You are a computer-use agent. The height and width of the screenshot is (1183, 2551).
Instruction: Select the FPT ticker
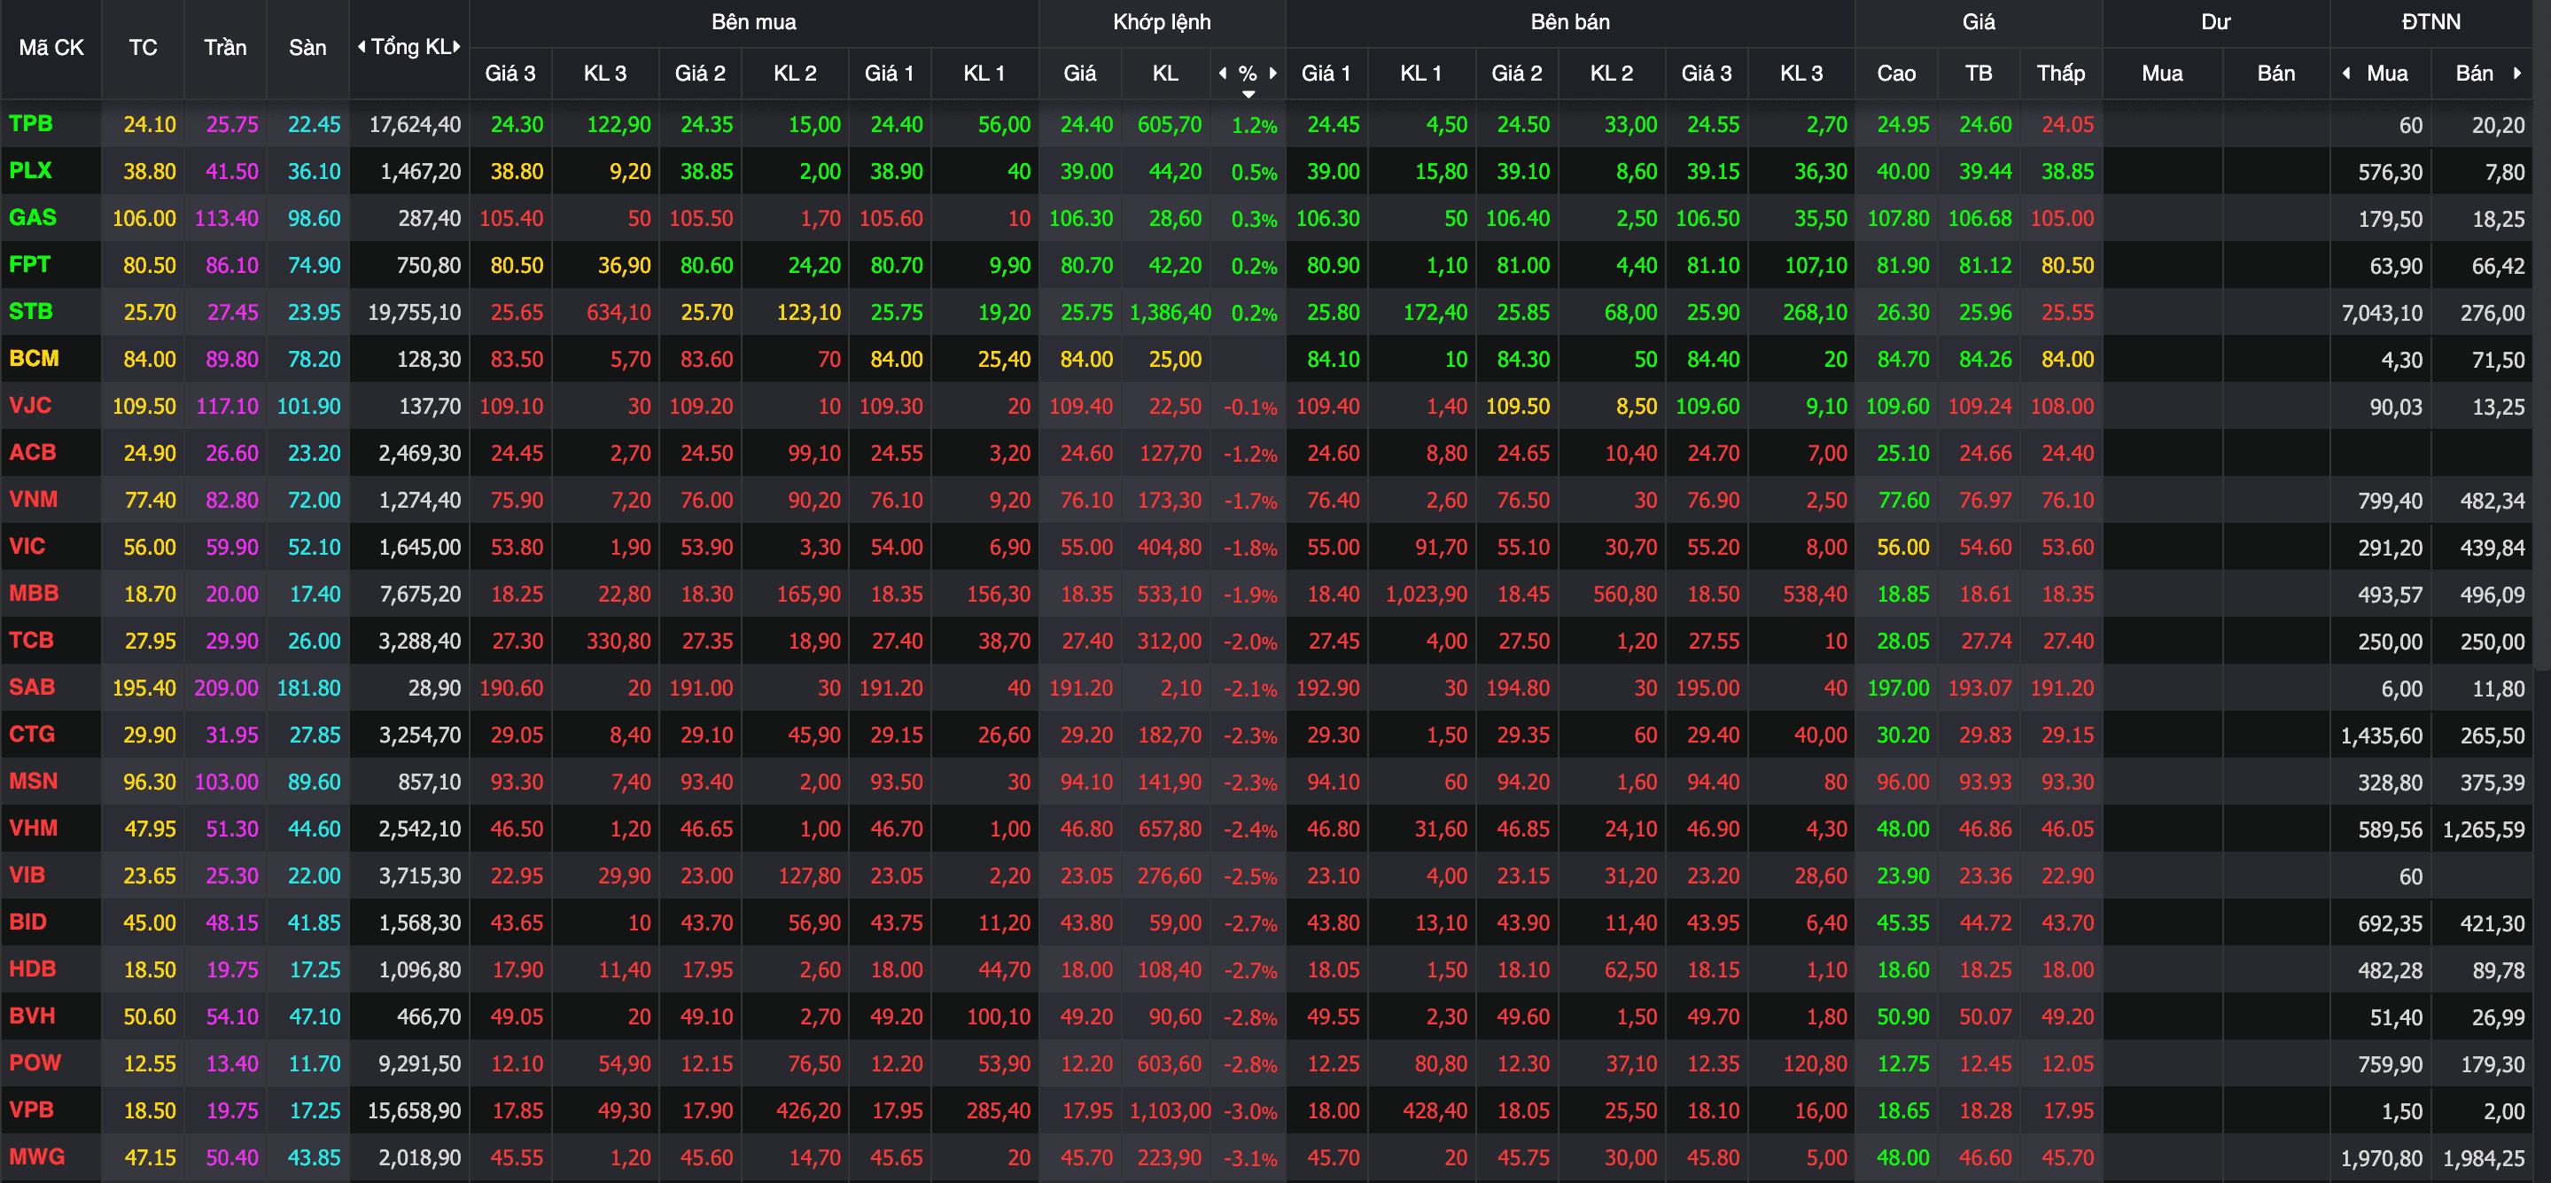pos(30,263)
